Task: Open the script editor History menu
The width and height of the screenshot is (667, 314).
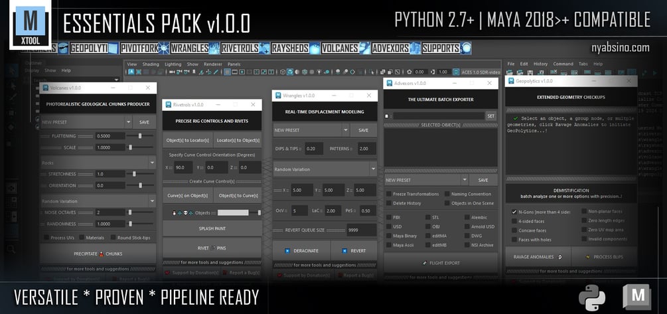Action: point(540,64)
